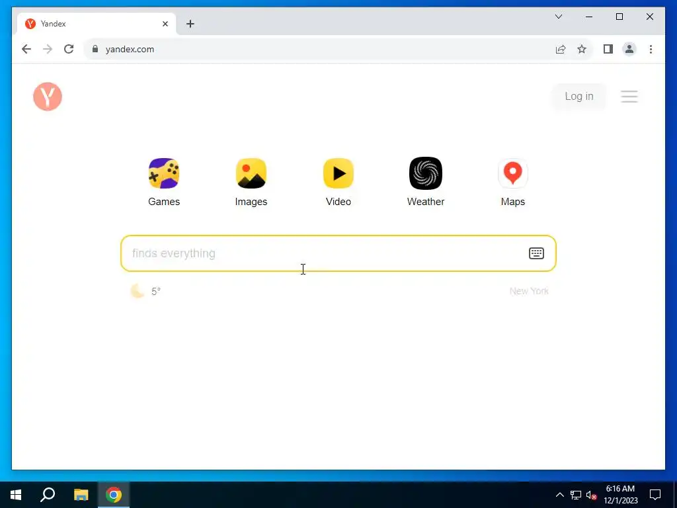Image resolution: width=677 pixels, height=508 pixels.
Task: Click the Games label text
Action: (x=164, y=202)
